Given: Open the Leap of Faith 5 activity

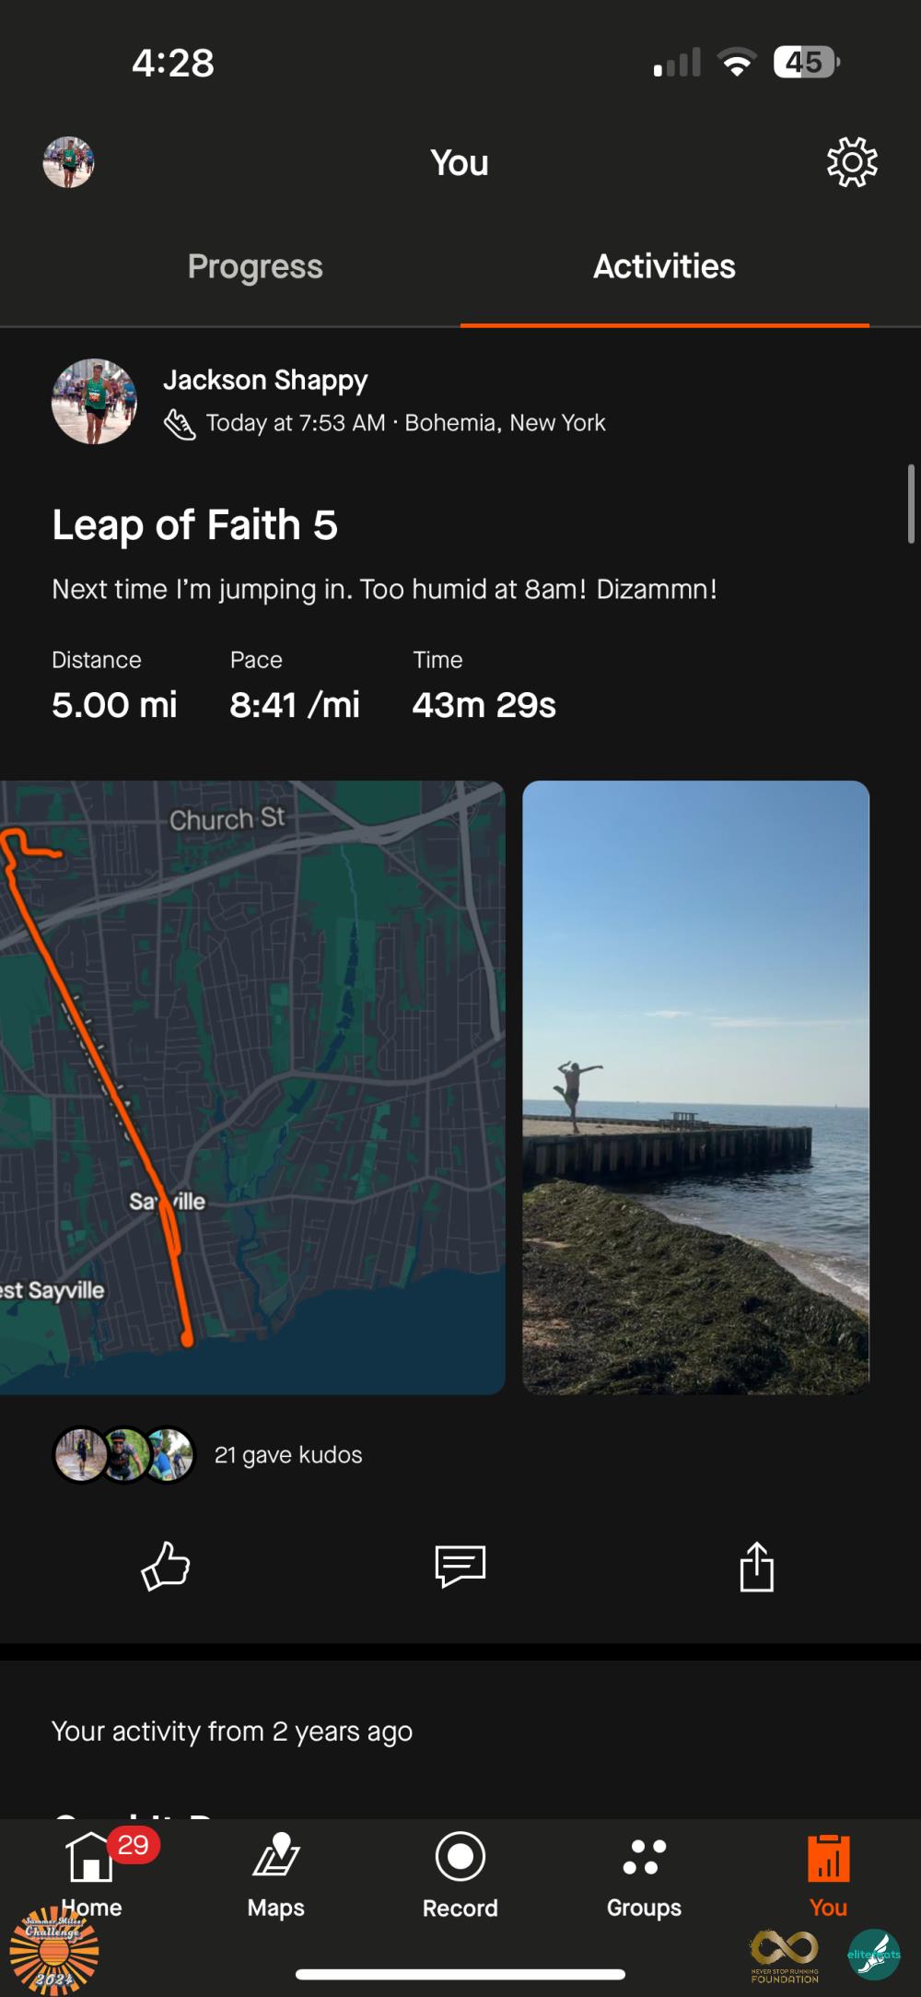Looking at the screenshot, I should pos(195,525).
